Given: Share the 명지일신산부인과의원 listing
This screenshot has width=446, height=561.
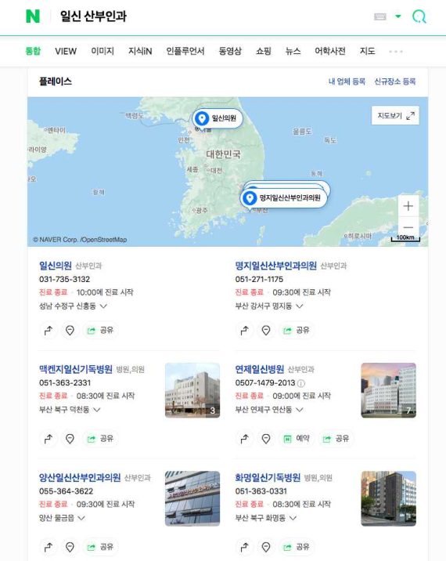Looking at the screenshot, I should [297, 330].
